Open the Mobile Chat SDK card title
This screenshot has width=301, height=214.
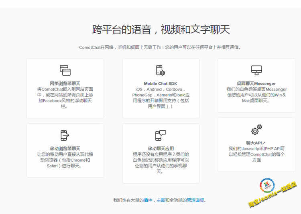(x=161, y=84)
